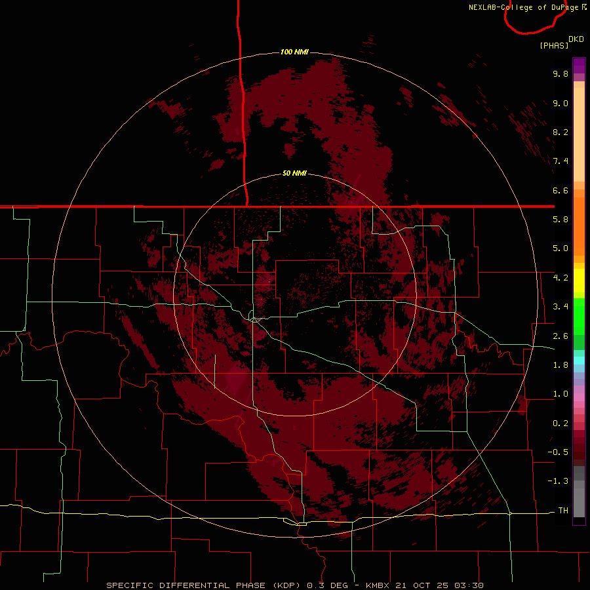Click the 8.2 legend value
Screen dimensions: 590x590
560,132
